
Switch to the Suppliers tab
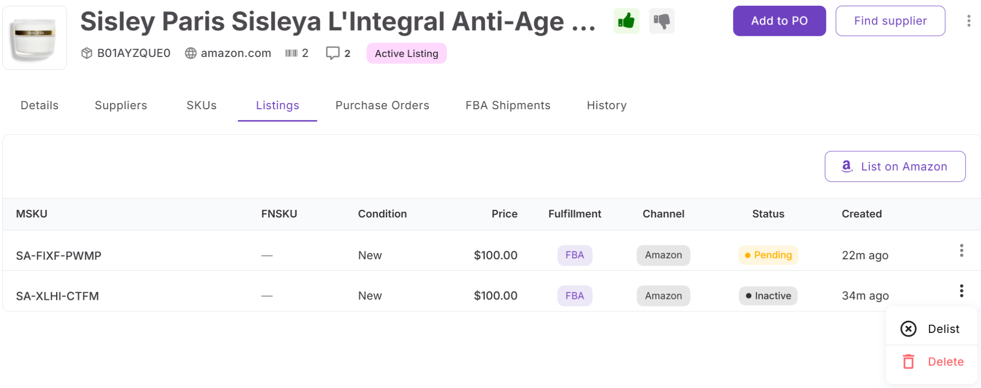point(121,105)
